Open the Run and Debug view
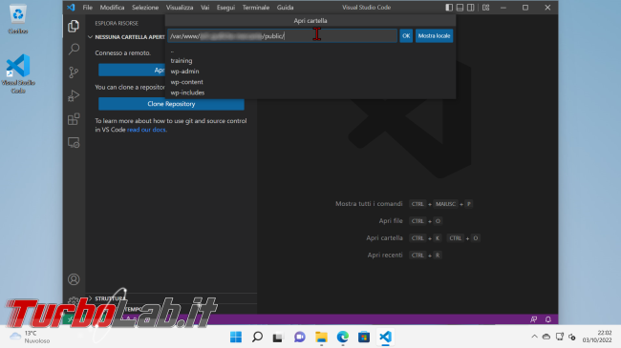This screenshot has width=621, height=348. 74,95
